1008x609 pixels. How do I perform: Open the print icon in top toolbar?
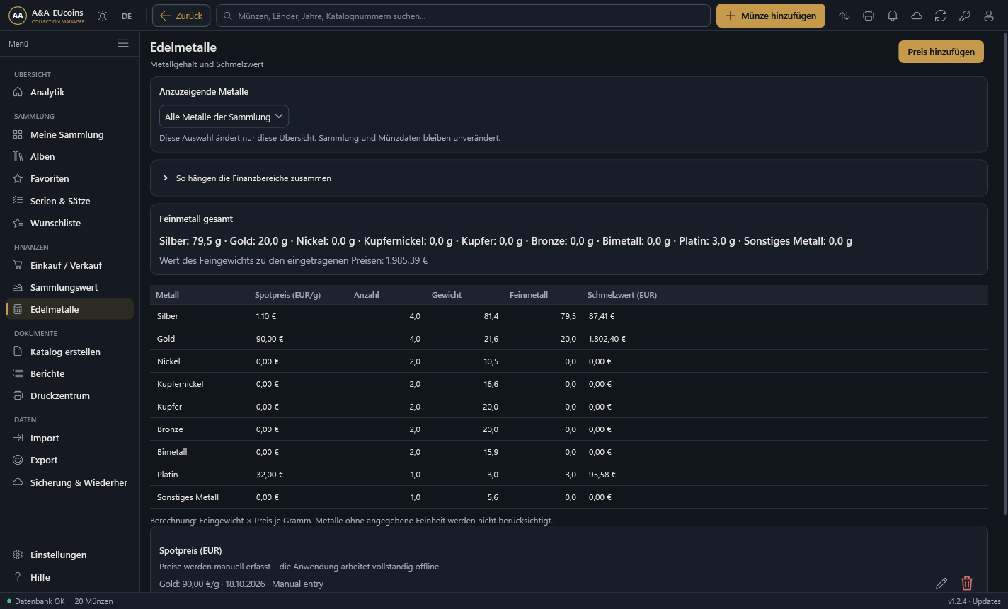pos(869,16)
